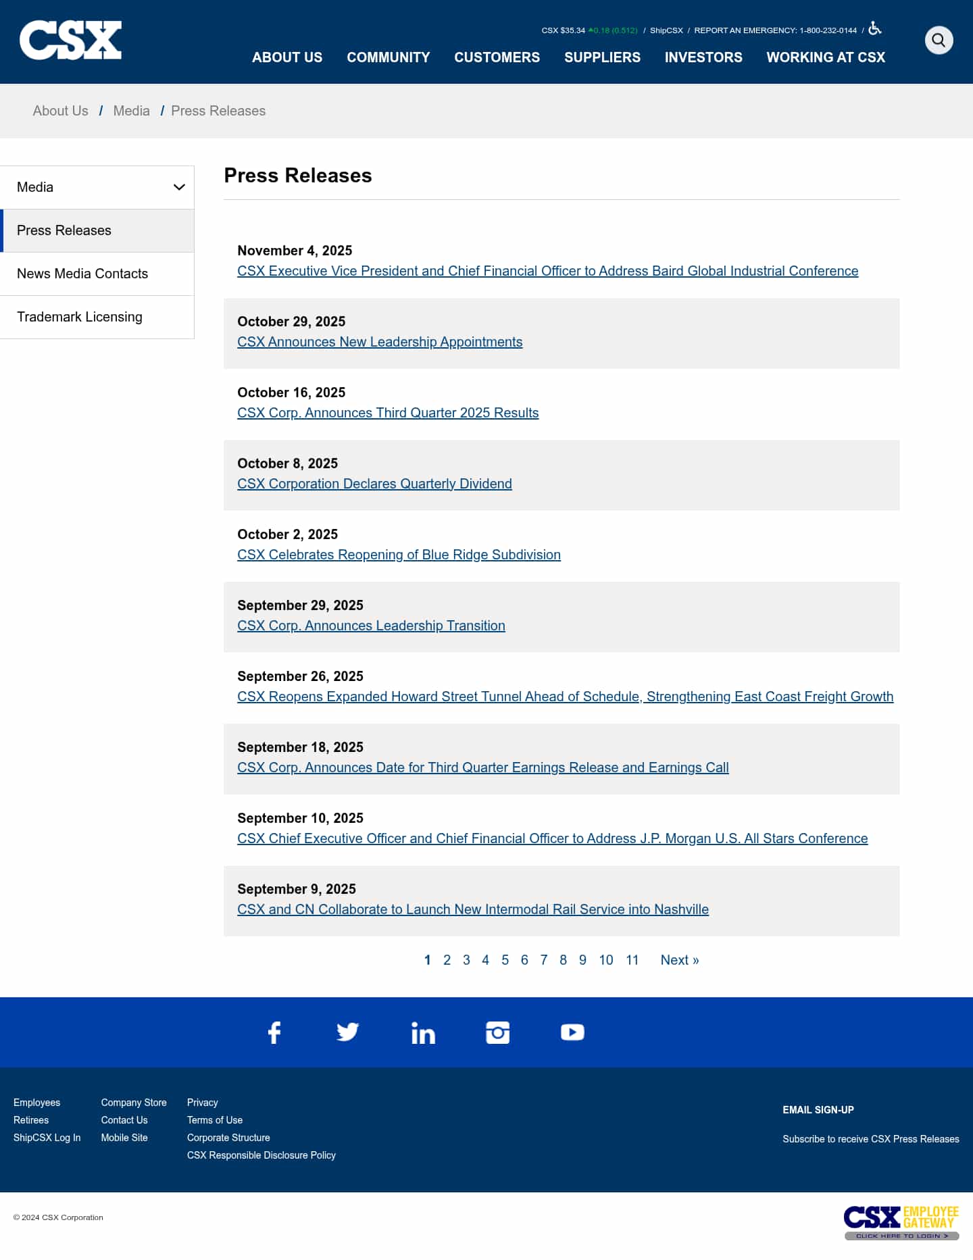Click ShipCSX Log In footer link
The image size is (973, 1260).
(47, 1138)
